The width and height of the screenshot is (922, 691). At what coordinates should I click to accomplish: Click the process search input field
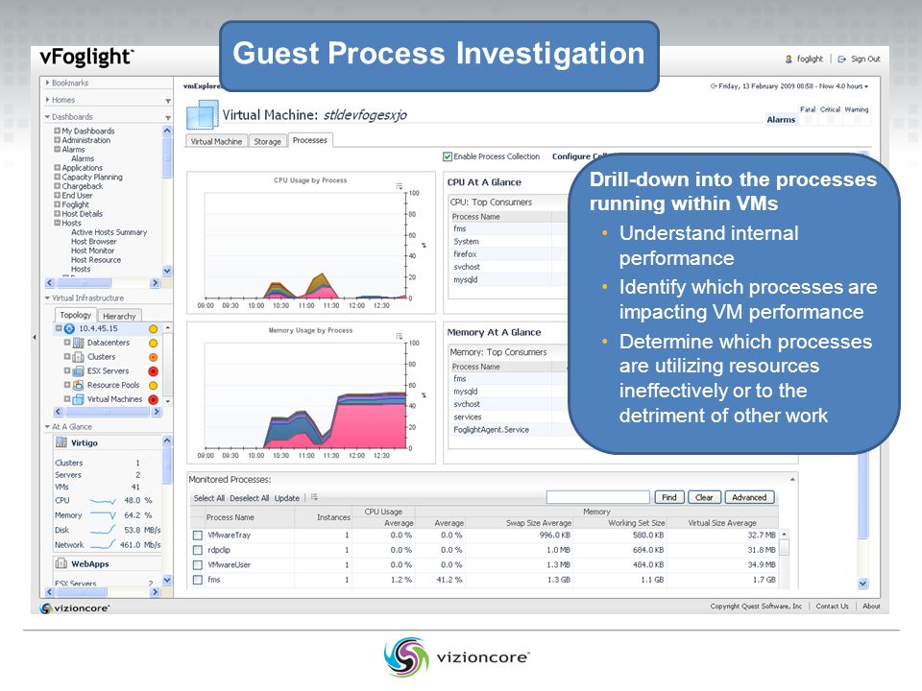597,497
